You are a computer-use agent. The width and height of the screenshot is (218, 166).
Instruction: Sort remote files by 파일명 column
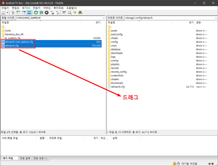click(x=139, y=23)
